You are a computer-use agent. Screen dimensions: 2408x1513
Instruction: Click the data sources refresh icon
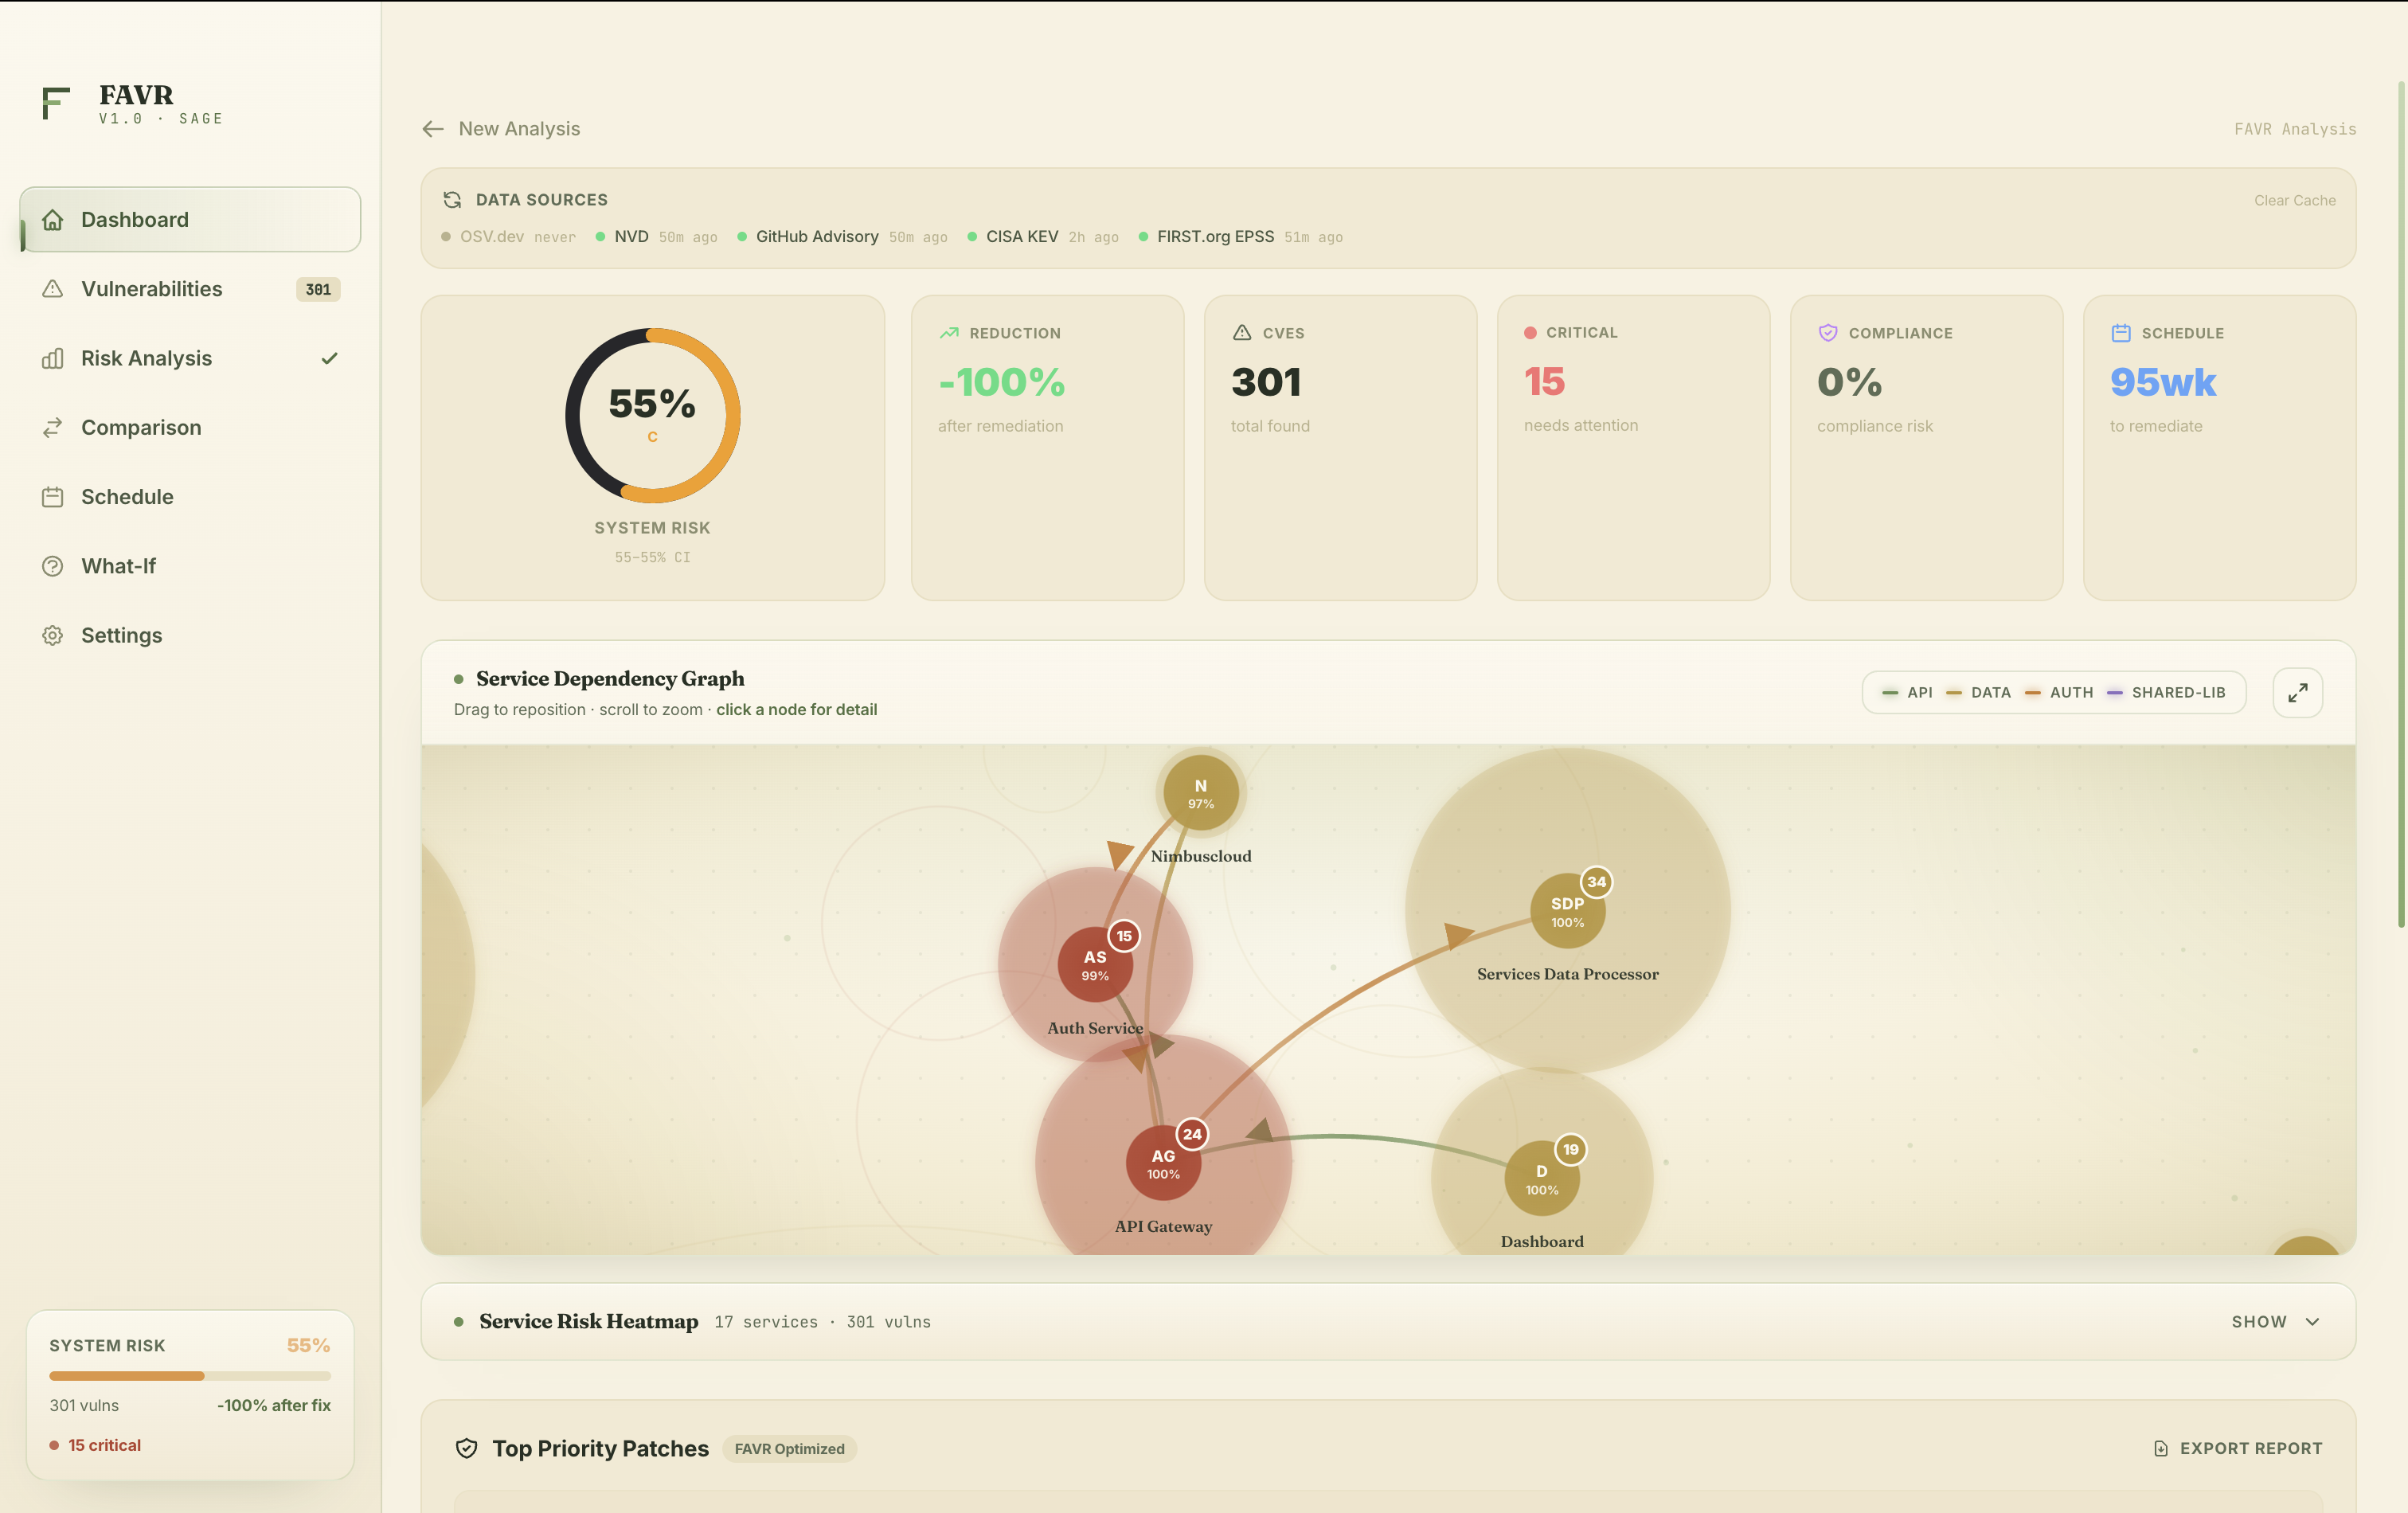452,200
